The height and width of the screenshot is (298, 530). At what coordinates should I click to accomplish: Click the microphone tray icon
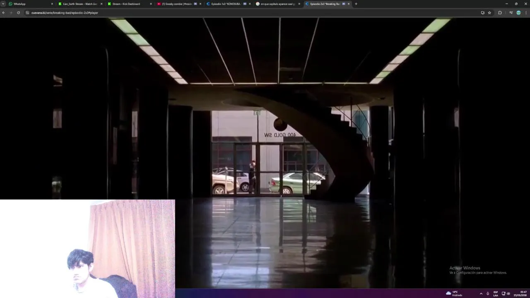click(488, 293)
